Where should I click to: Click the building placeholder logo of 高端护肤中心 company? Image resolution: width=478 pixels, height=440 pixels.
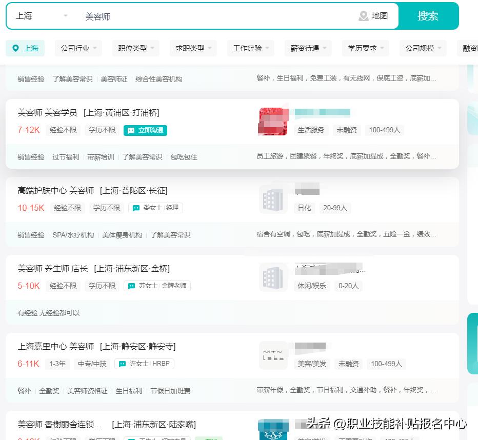coord(273,199)
